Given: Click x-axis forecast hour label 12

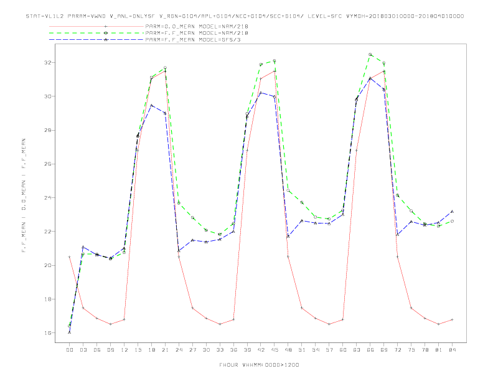Looking at the screenshot, I should [124, 350].
